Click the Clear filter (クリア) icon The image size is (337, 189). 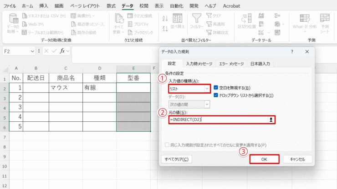click(209, 15)
